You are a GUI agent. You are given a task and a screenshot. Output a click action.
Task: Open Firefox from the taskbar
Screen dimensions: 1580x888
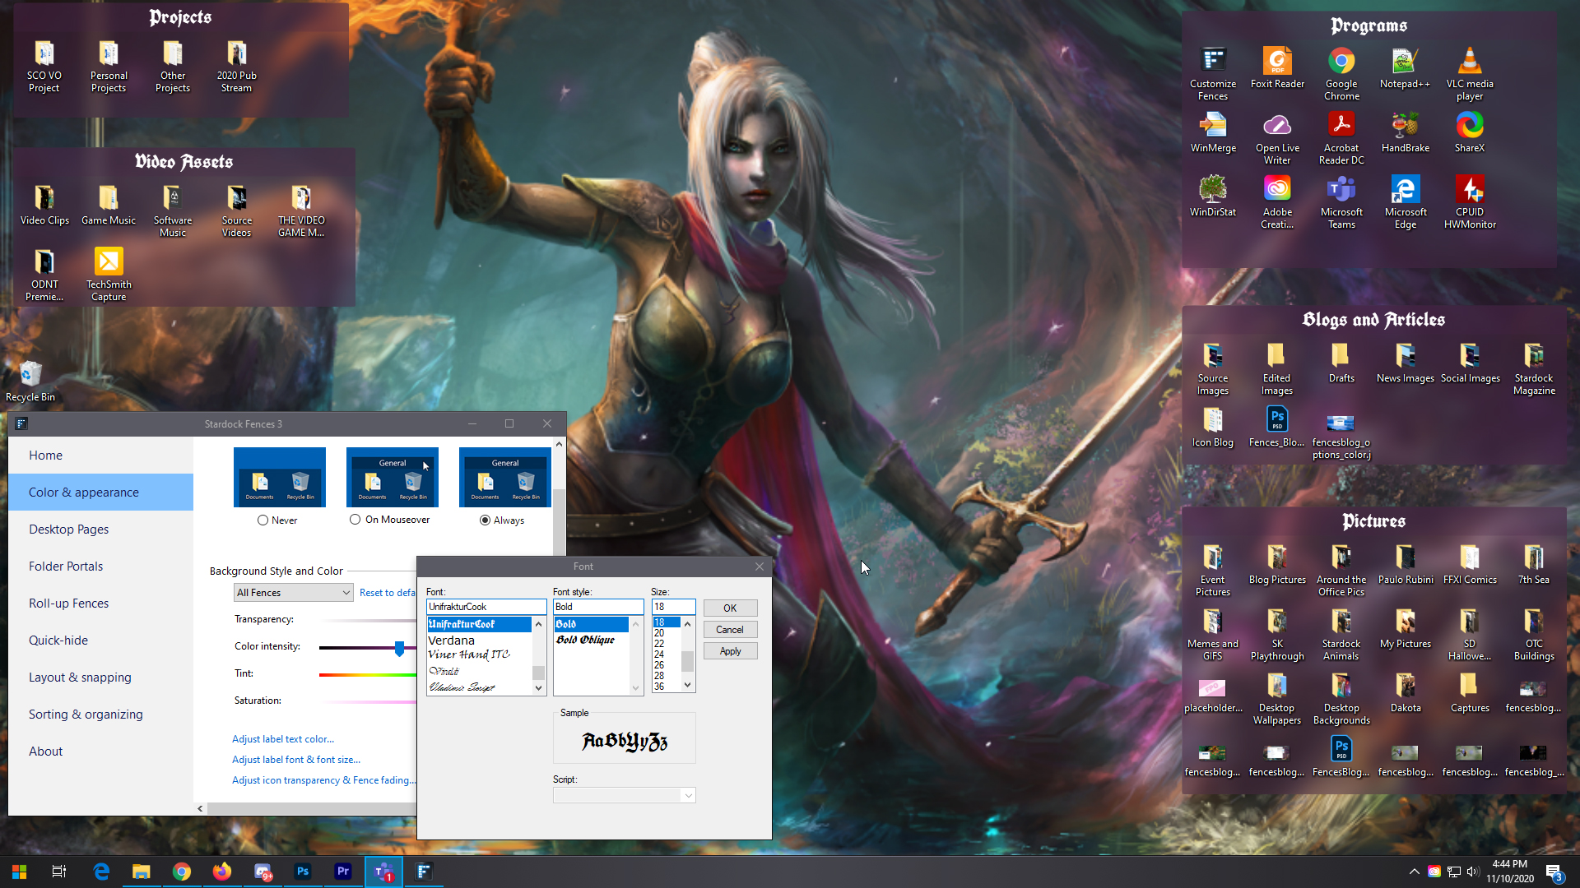tap(222, 872)
